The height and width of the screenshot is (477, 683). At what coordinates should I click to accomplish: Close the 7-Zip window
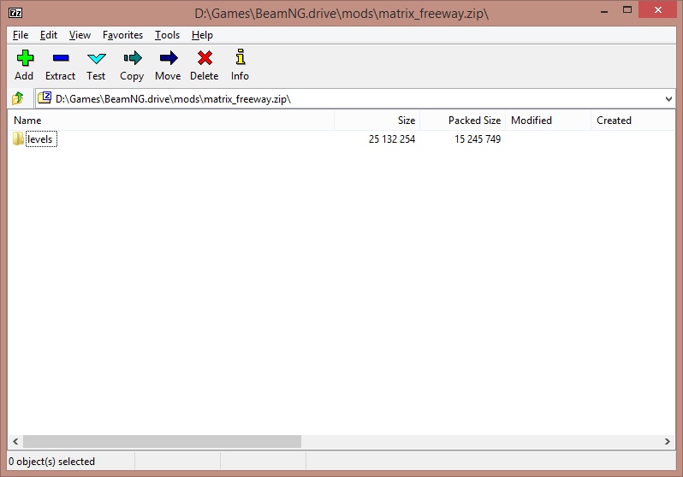(x=657, y=9)
